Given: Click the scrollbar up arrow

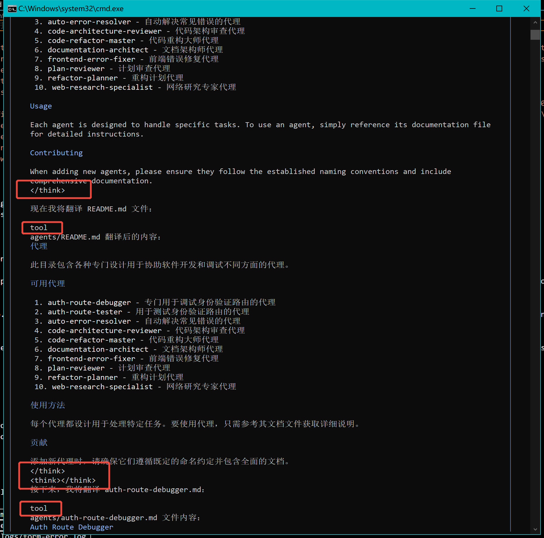Looking at the screenshot, I should 535,23.
